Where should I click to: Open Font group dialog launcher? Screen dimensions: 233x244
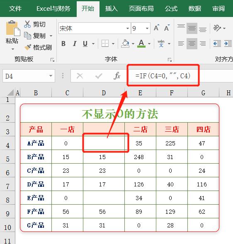pyautogui.click(x=170, y=60)
